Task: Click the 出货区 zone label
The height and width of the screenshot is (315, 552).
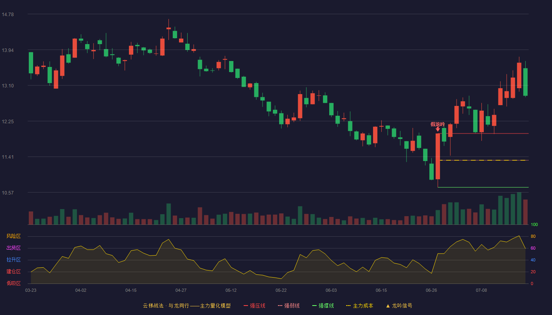Action: tap(13, 248)
